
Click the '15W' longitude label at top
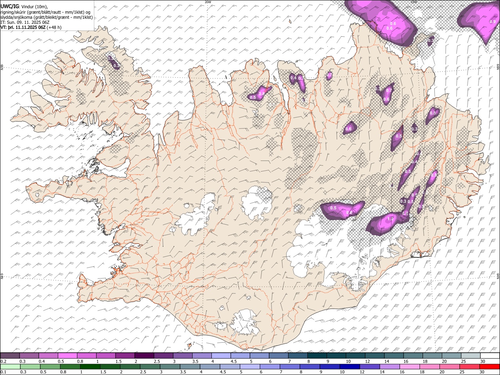coord(414,2)
